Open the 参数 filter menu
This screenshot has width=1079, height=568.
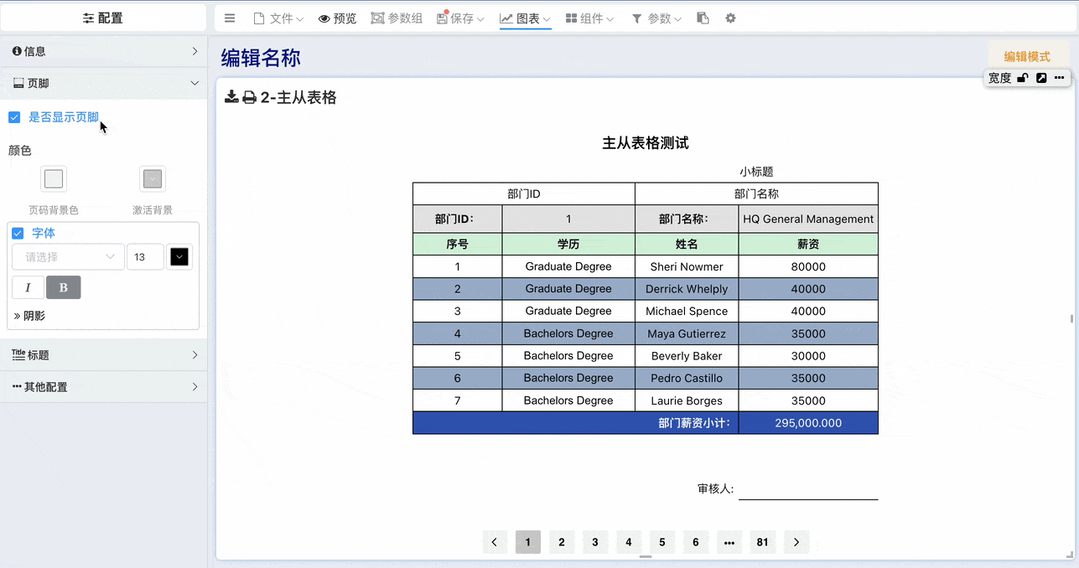[x=656, y=18]
